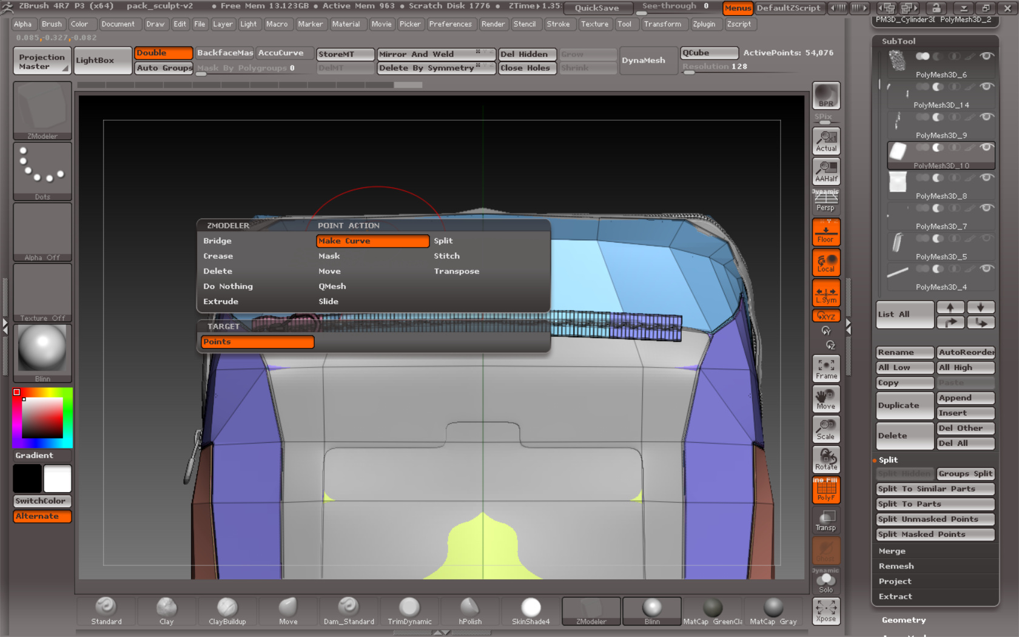
Task: Select the Rotate view icon
Action: point(826,459)
